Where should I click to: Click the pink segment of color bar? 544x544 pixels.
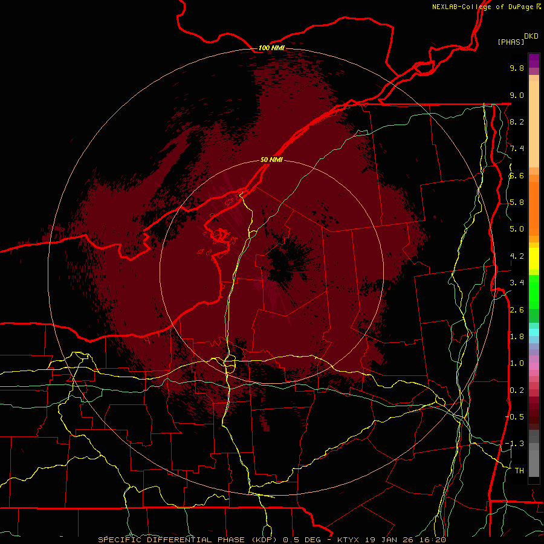534,366
